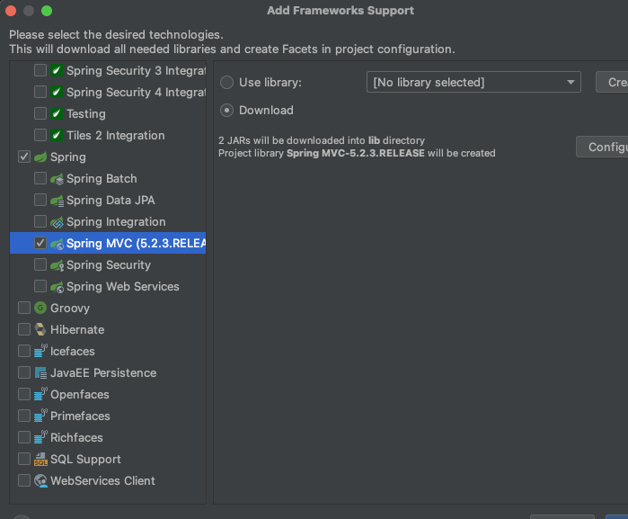Image resolution: width=628 pixels, height=519 pixels.
Task: Click green check icon beside Testing
Action: [x=57, y=114]
